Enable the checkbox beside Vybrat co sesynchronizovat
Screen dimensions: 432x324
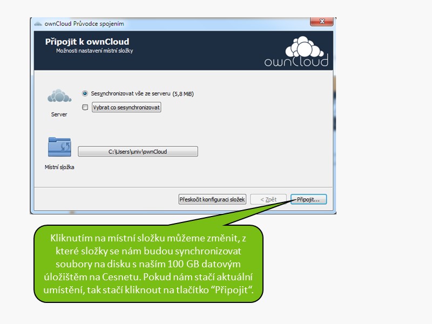(x=85, y=107)
